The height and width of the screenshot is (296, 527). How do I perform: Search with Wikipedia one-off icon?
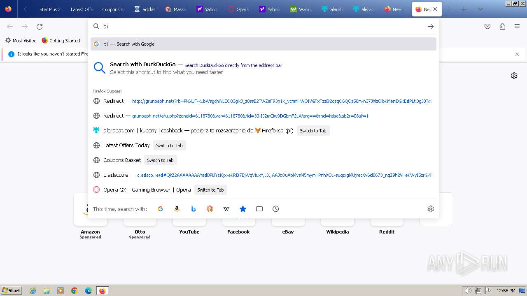coord(226,209)
